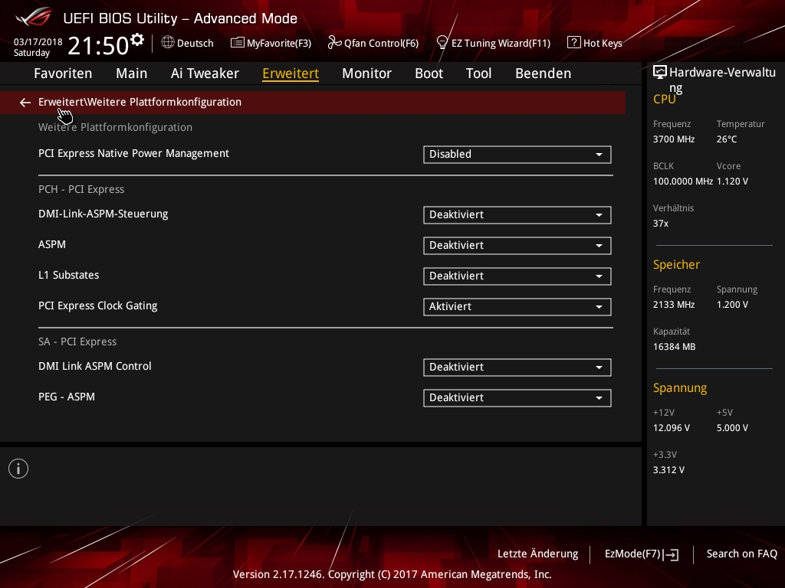
Task: Open the Tool tab
Action: coord(478,73)
